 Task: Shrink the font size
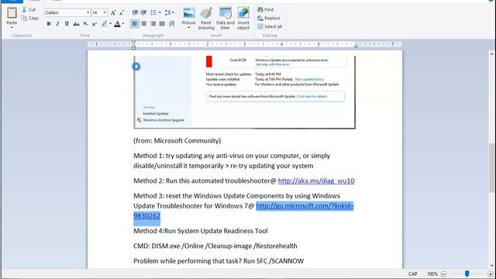pos(122,12)
